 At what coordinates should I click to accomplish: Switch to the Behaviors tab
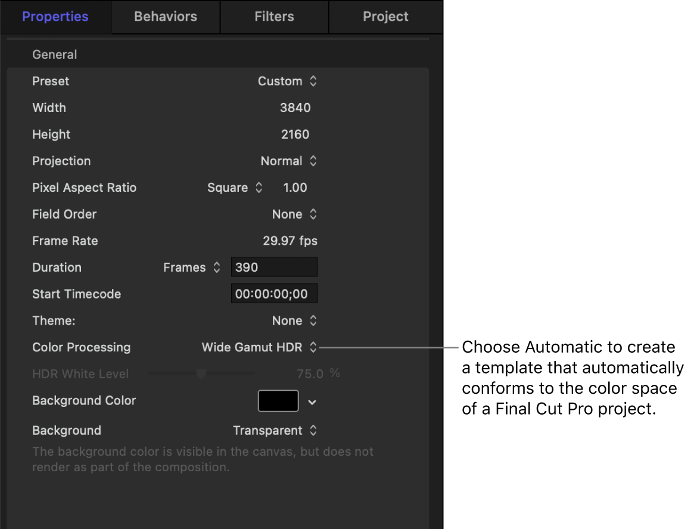(x=165, y=17)
